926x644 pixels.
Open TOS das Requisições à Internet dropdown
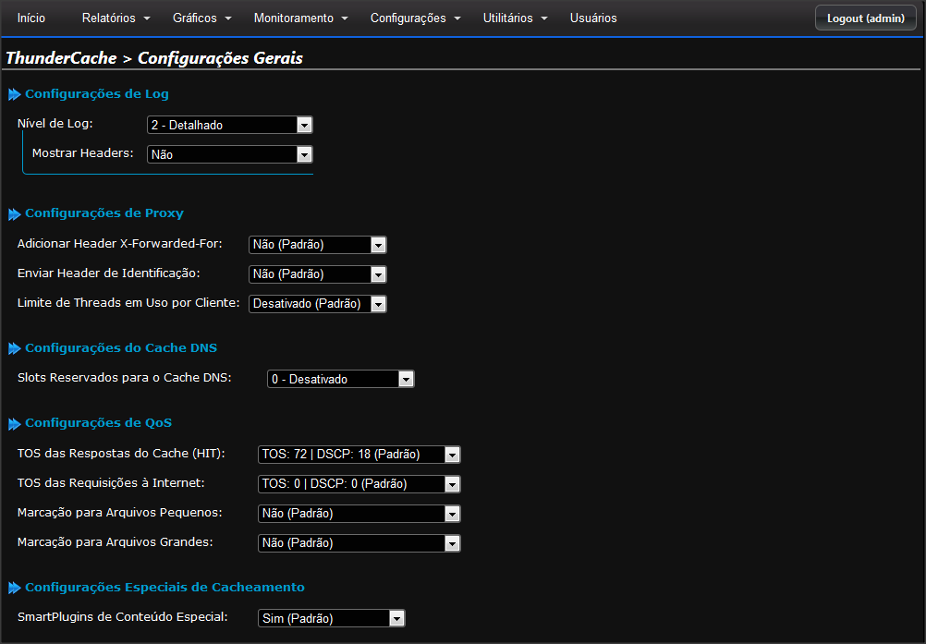359,483
